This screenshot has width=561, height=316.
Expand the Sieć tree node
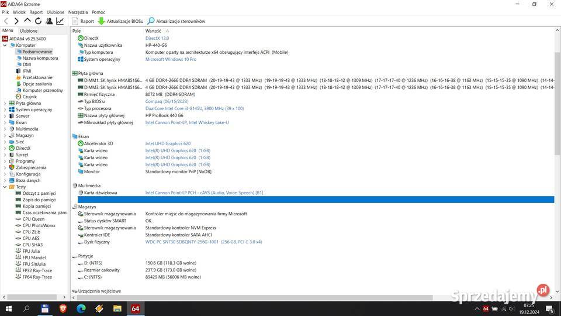pyautogui.click(x=5, y=142)
